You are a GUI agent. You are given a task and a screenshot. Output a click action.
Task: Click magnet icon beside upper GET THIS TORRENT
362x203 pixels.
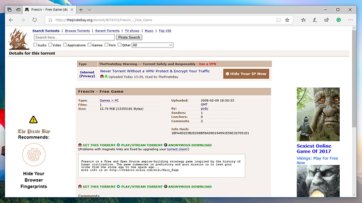click(80, 145)
